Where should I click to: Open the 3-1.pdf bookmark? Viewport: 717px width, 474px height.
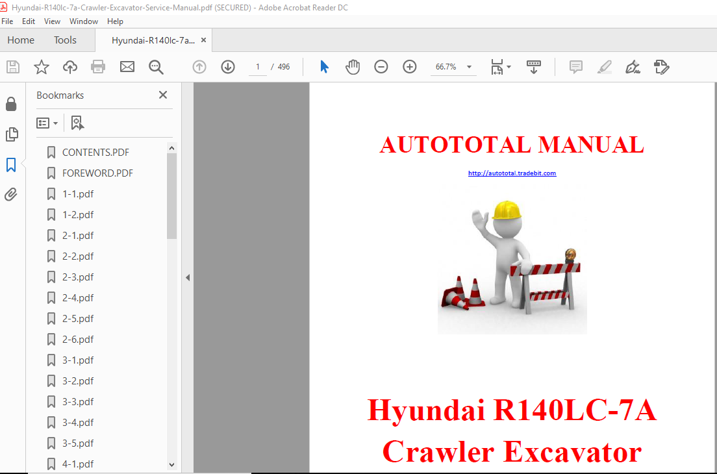(x=78, y=360)
